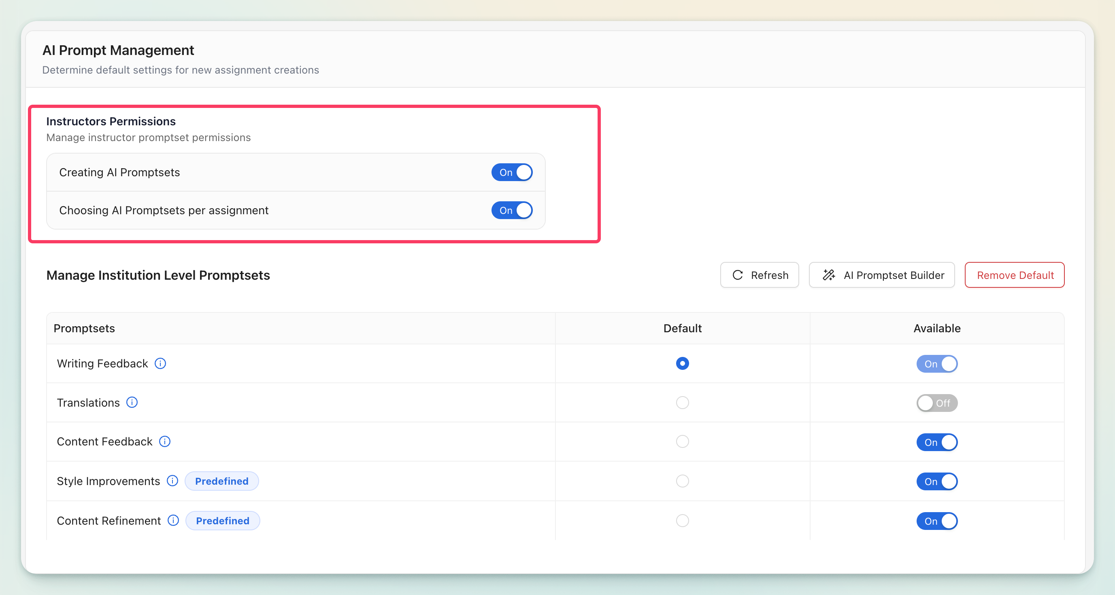Click Writing Feedback availability toggle
Viewport: 1115px width, 595px height.
click(x=937, y=364)
